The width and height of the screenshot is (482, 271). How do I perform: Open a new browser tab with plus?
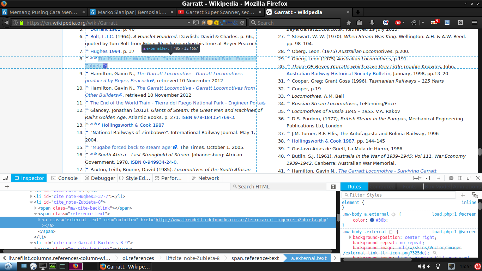358,12
